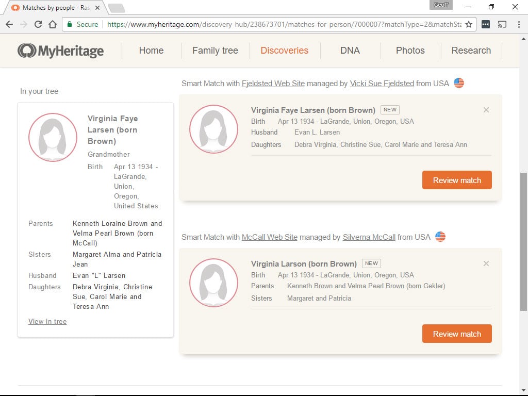Click the NEW badge on Virginia Larson match

(371, 263)
